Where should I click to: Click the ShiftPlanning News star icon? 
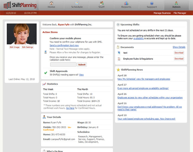[118, 70]
